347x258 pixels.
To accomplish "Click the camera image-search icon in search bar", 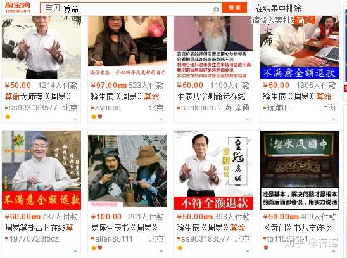I will click(x=217, y=10).
